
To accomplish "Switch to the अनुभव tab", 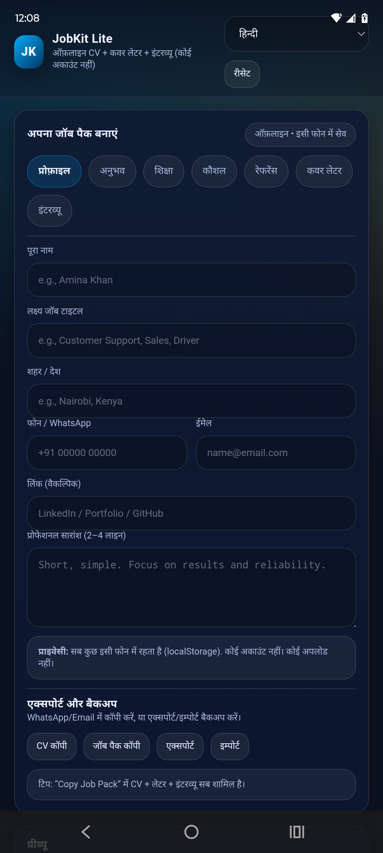I will (x=112, y=171).
